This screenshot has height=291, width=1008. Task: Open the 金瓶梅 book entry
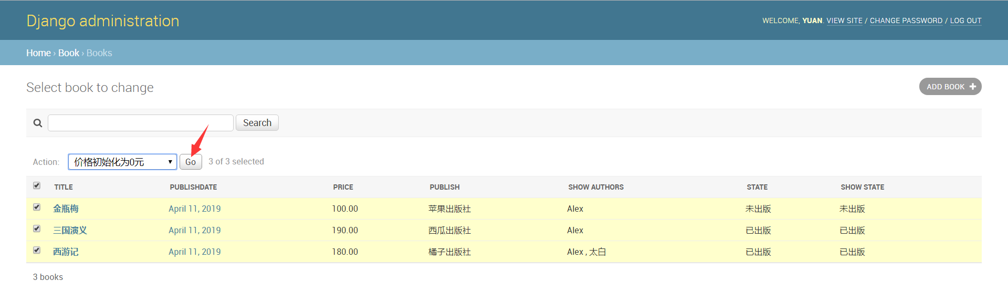coord(66,209)
